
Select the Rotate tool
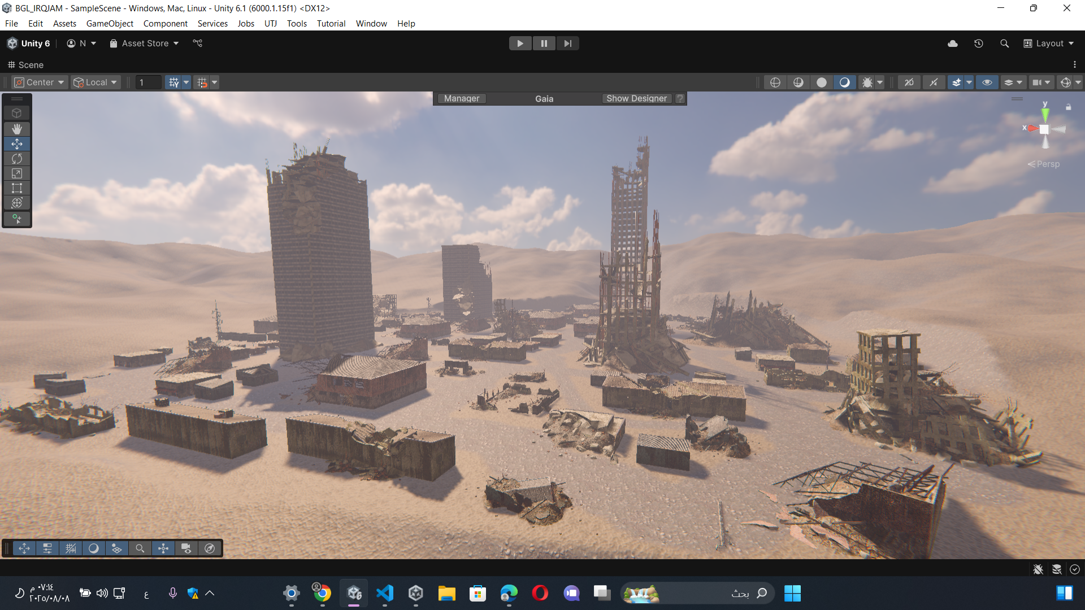pos(17,159)
